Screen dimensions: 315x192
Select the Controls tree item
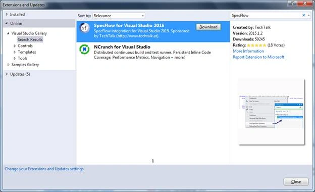pos(25,46)
